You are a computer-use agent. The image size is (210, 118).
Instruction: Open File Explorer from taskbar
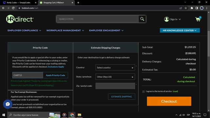click(79, 115)
